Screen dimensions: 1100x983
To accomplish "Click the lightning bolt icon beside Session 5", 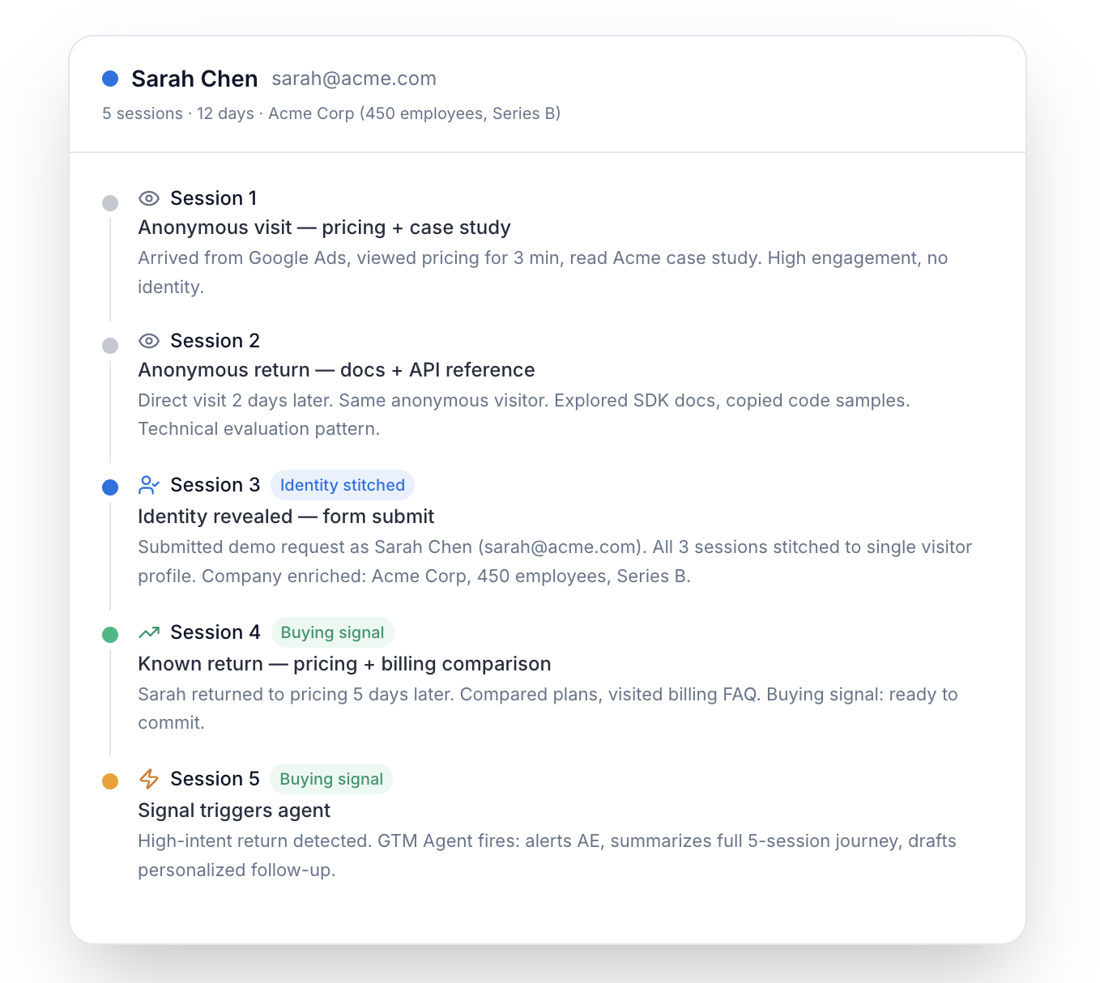I will (x=149, y=779).
